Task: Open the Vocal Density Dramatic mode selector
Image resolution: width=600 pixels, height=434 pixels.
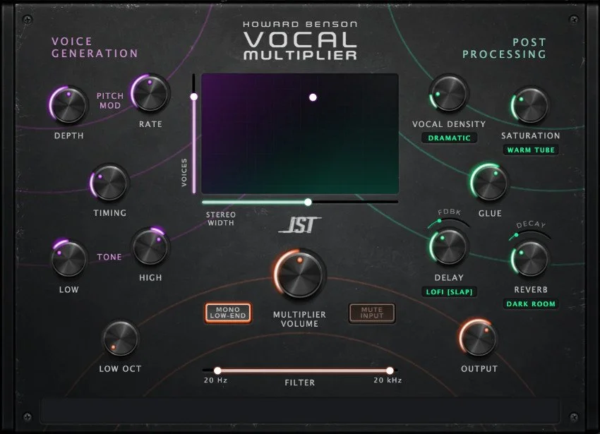Action: pos(449,138)
